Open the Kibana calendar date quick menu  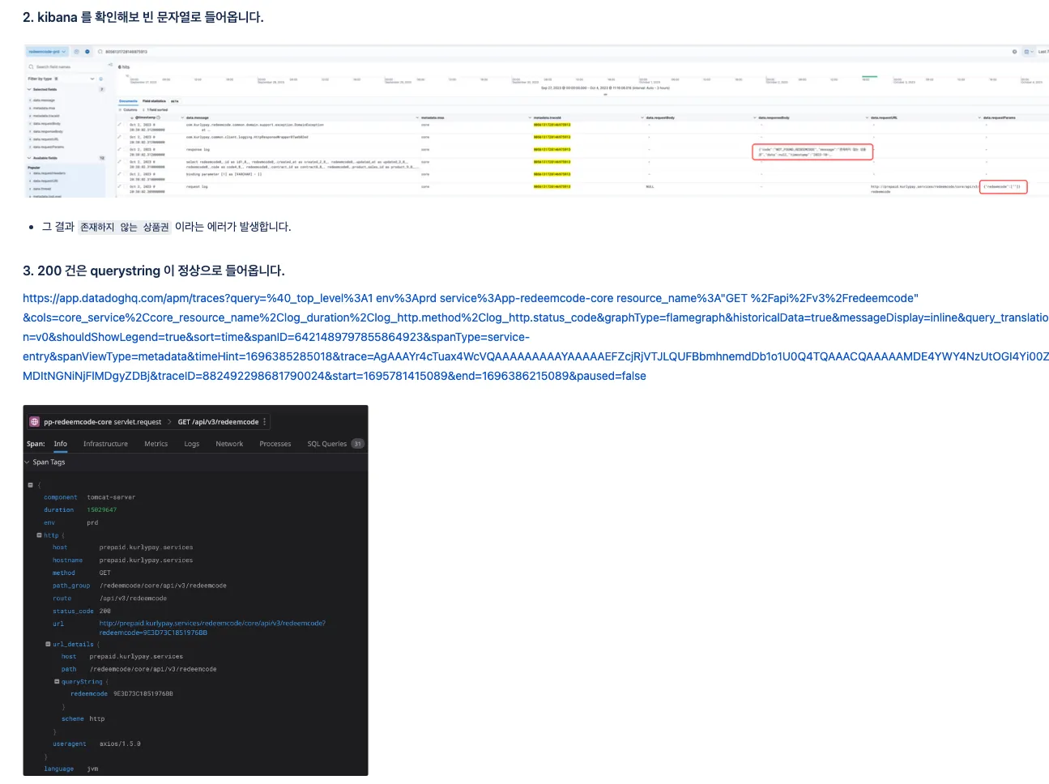point(1028,52)
